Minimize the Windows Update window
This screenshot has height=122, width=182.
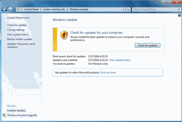pyautogui.click(x=164, y=2)
